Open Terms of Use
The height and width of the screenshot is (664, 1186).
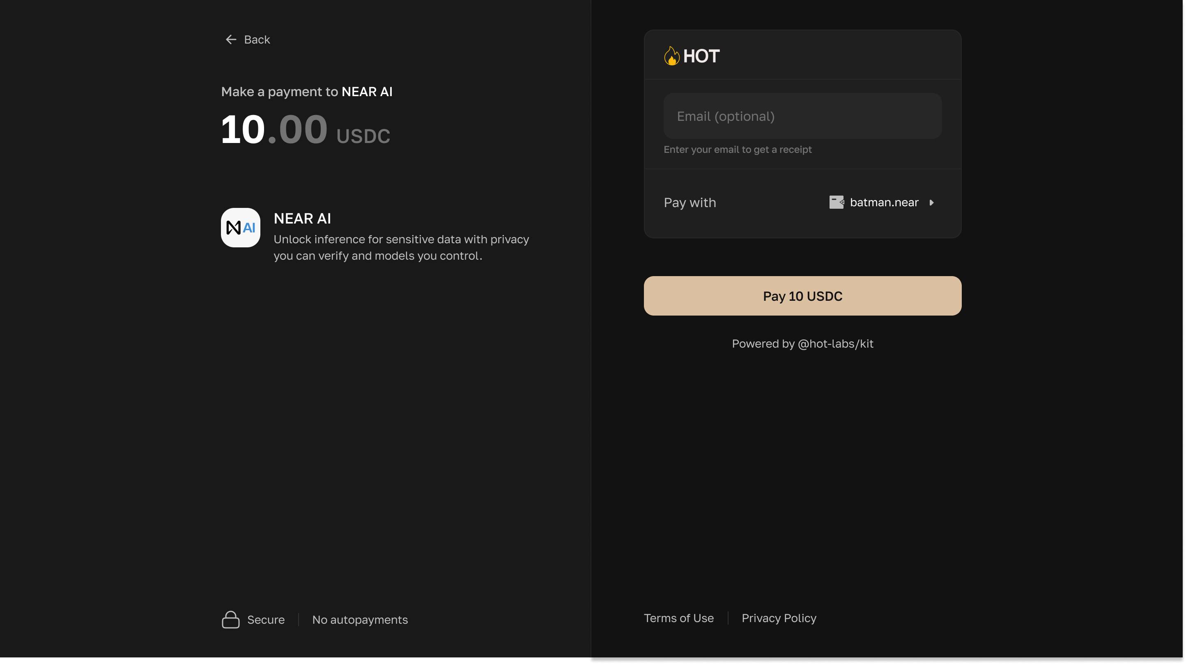pyautogui.click(x=679, y=618)
